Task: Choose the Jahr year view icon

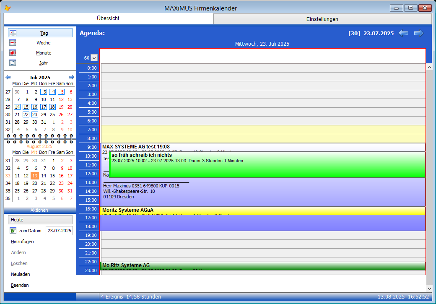Action: pyautogui.click(x=13, y=63)
